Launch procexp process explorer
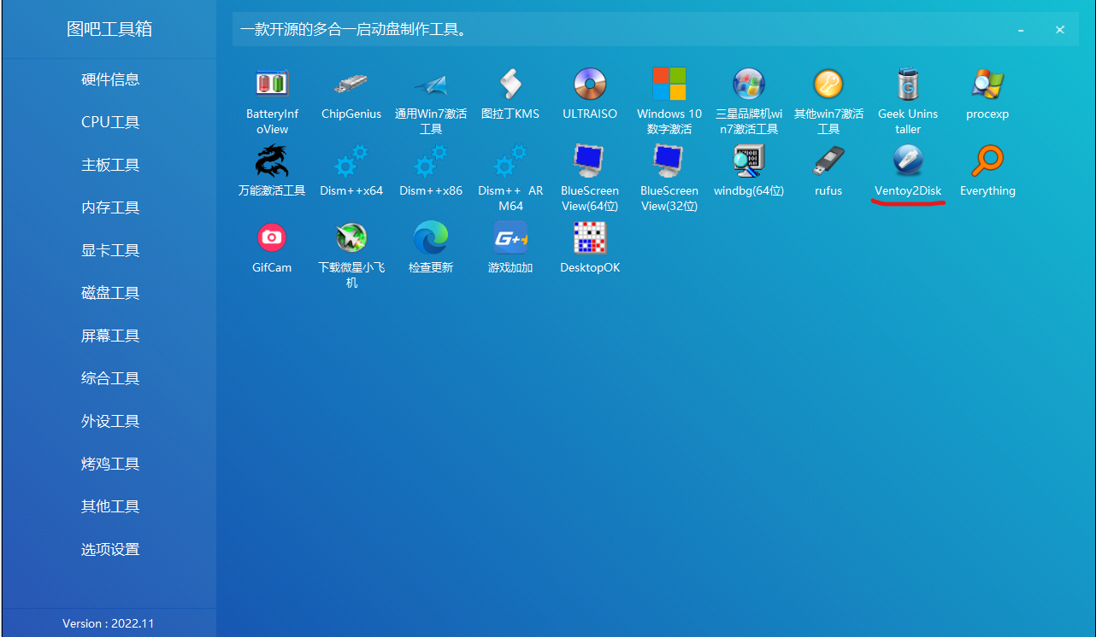Screen dimensions: 1096x637 pyautogui.click(x=987, y=85)
